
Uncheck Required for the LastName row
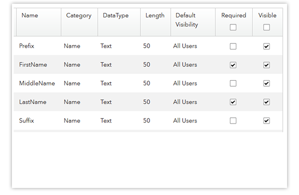click(x=233, y=102)
